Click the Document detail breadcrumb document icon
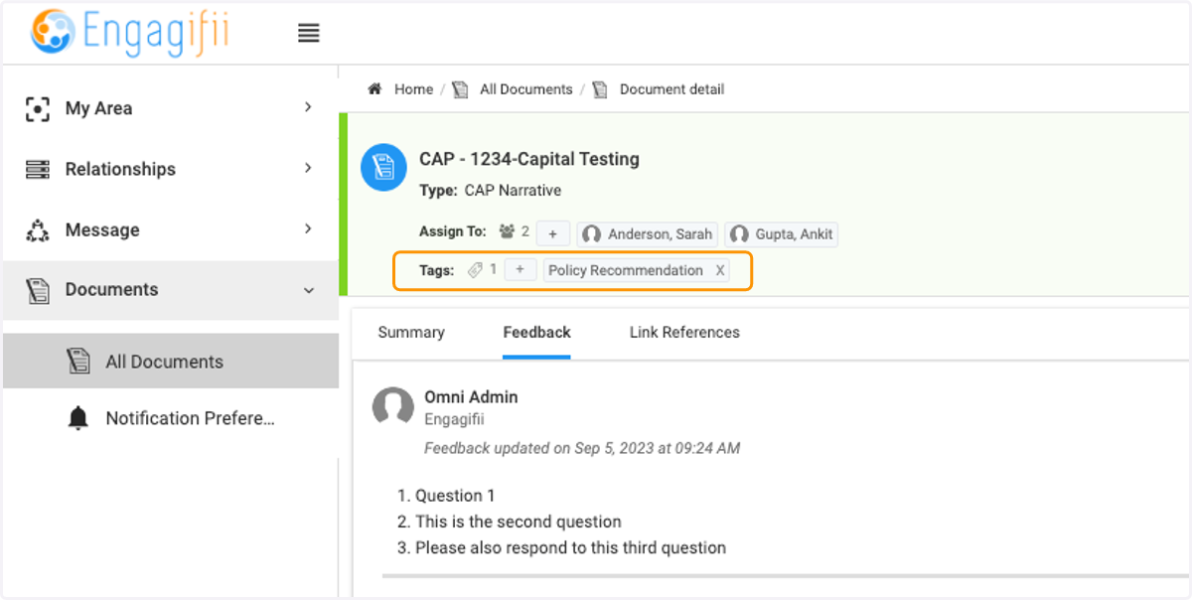This screenshot has height=600, width=1192. pyautogui.click(x=599, y=89)
